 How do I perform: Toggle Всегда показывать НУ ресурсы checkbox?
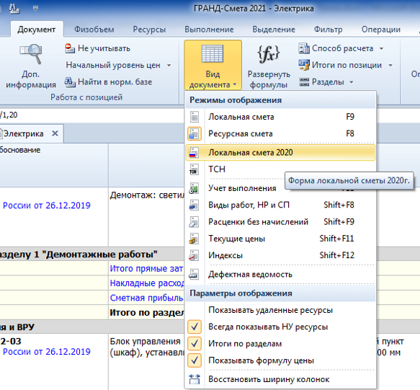click(x=195, y=327)
